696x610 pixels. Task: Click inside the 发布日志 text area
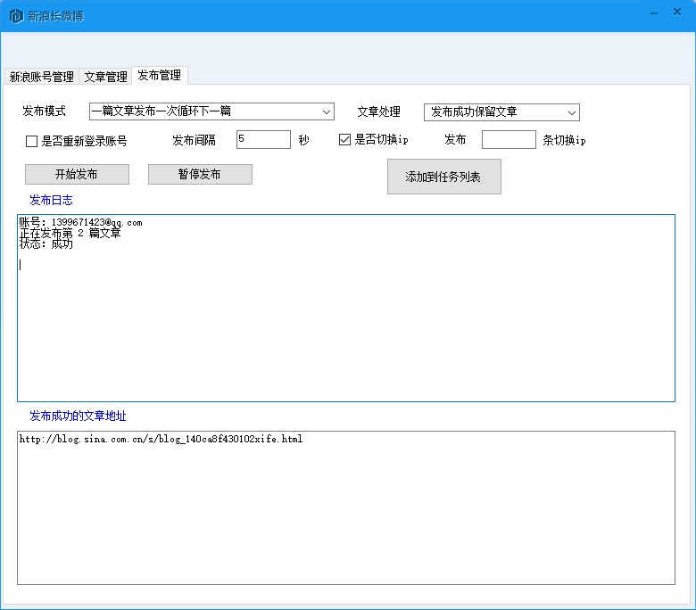(345, 330)
